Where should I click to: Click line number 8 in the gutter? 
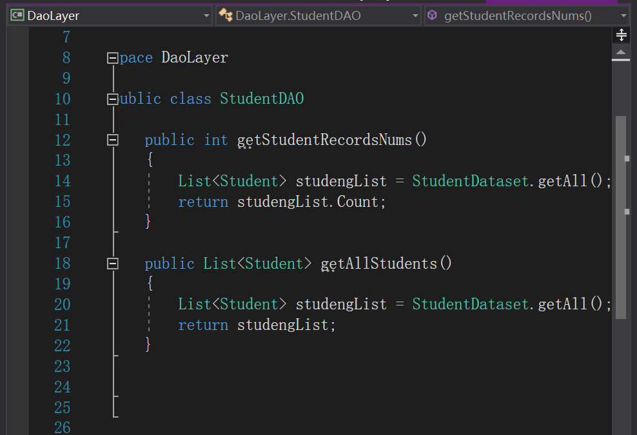[x=66, y=57]
